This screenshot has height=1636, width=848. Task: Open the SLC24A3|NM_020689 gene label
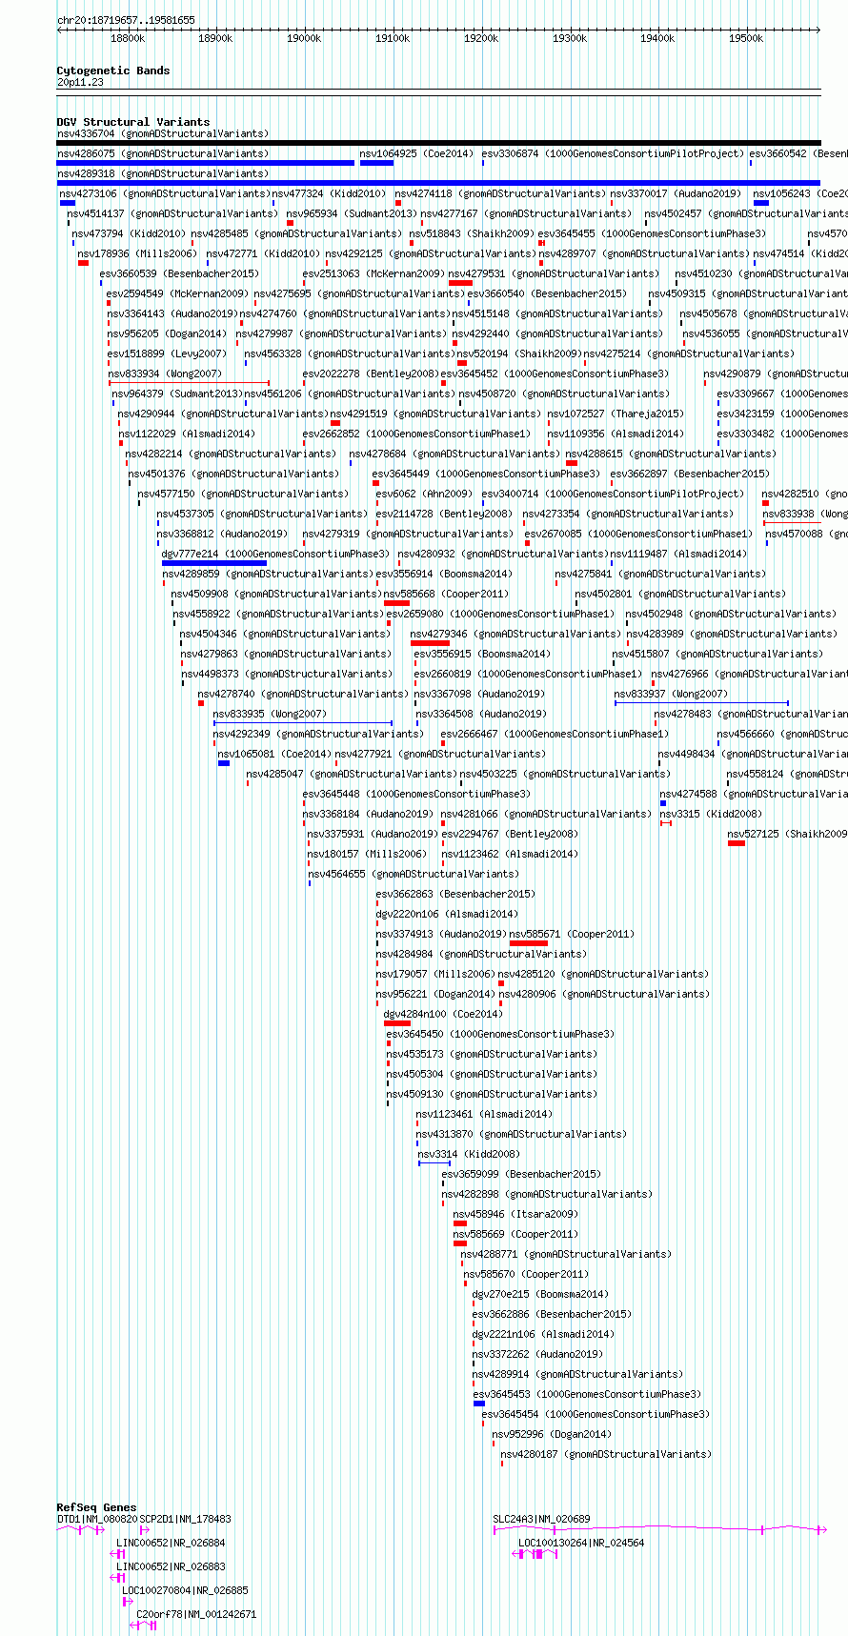[x=541, y=1519]
